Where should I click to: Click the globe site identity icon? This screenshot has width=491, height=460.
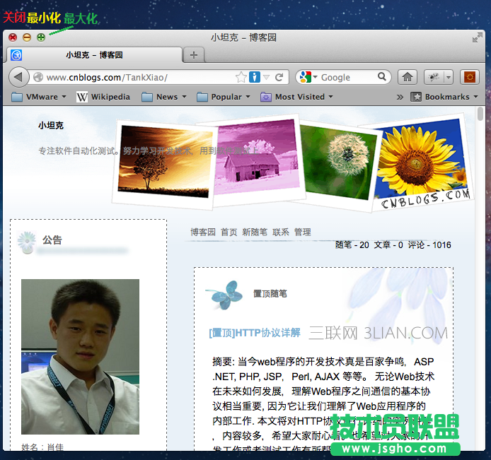[38, 77]
